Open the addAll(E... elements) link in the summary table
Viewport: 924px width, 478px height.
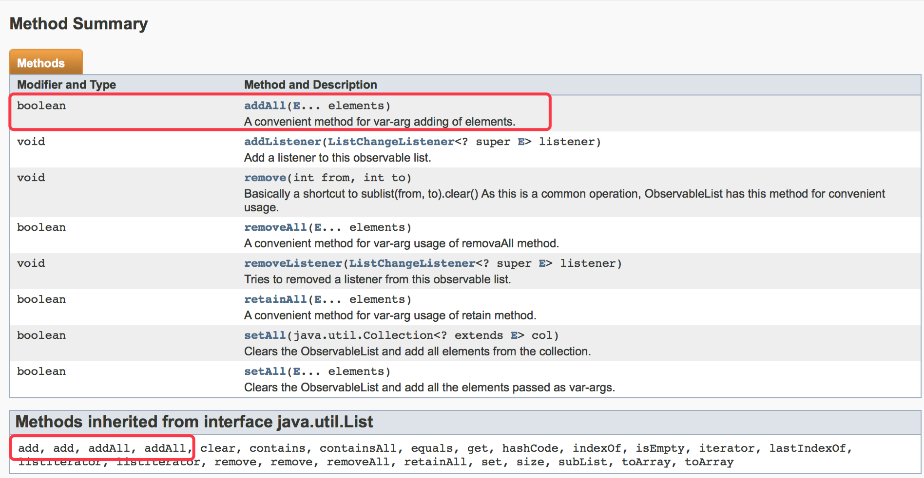tap(265, 106)
